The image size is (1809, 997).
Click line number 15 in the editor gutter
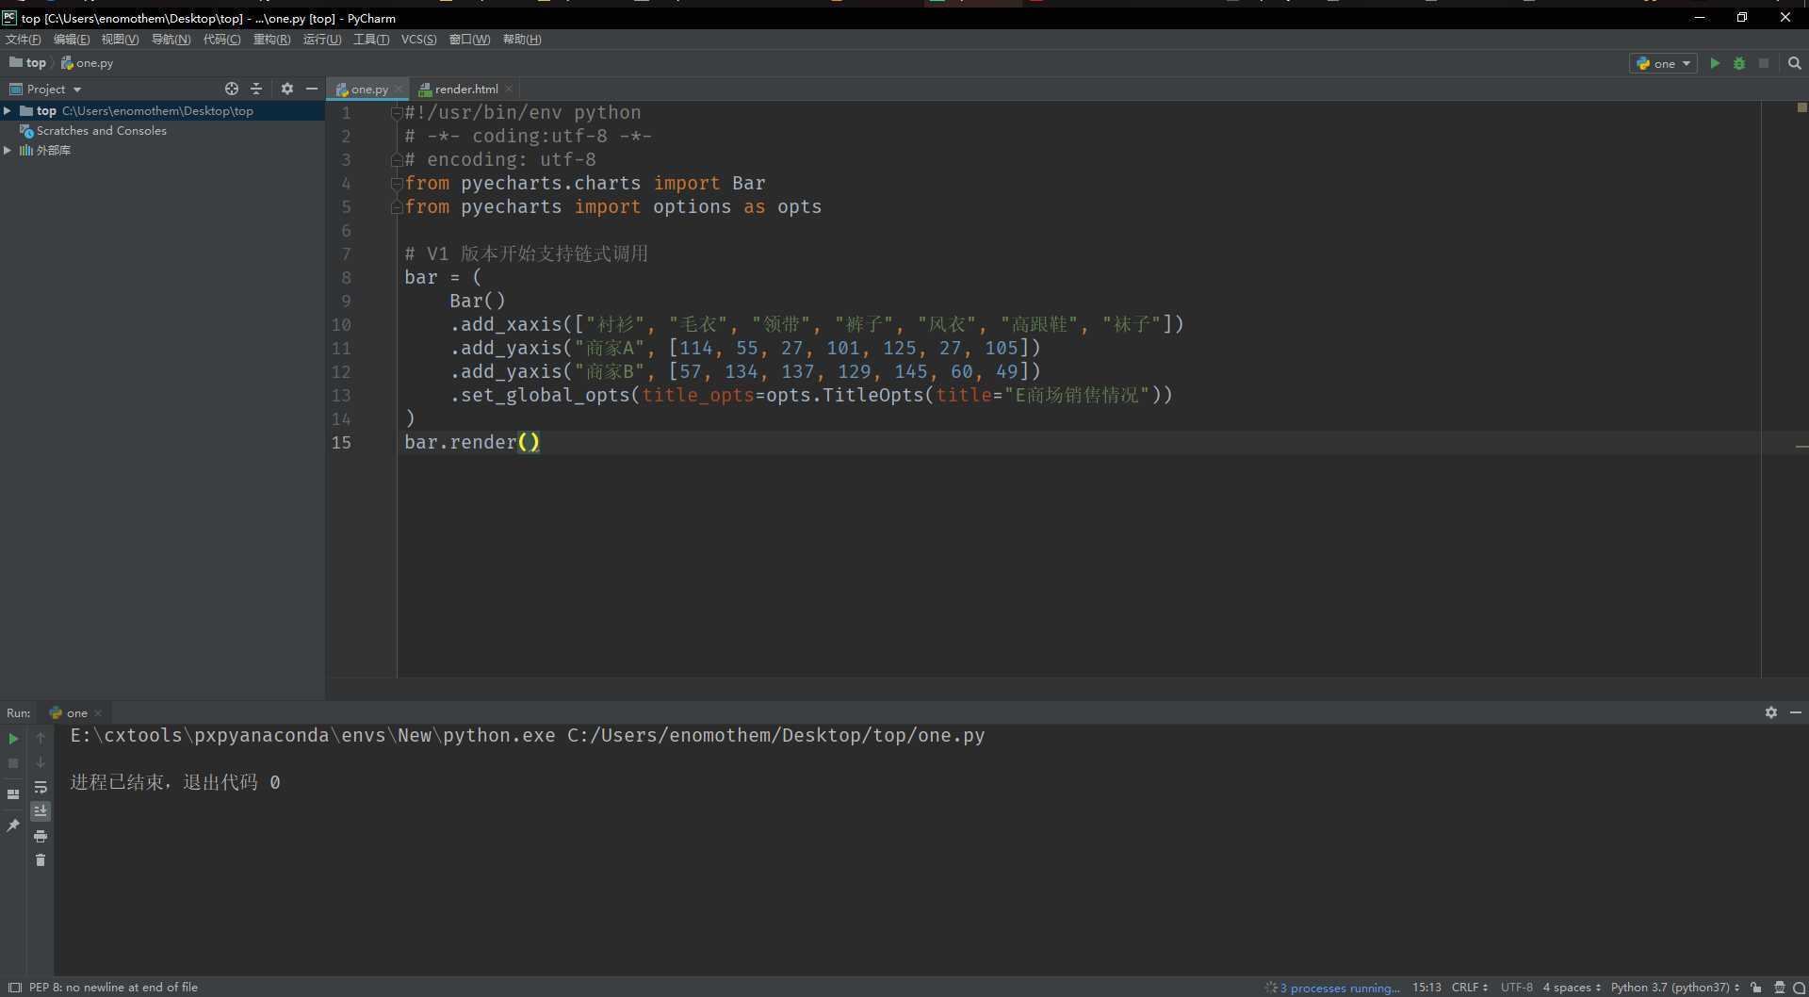click(x=341, y=443)
